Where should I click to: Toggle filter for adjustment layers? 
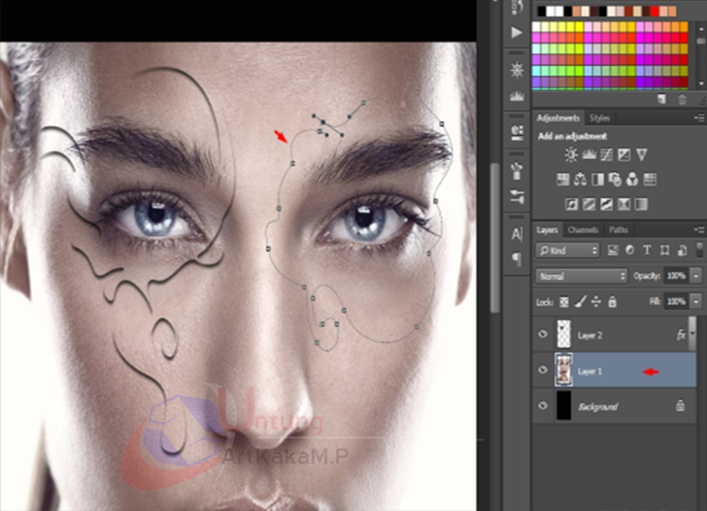click(630, 250)
